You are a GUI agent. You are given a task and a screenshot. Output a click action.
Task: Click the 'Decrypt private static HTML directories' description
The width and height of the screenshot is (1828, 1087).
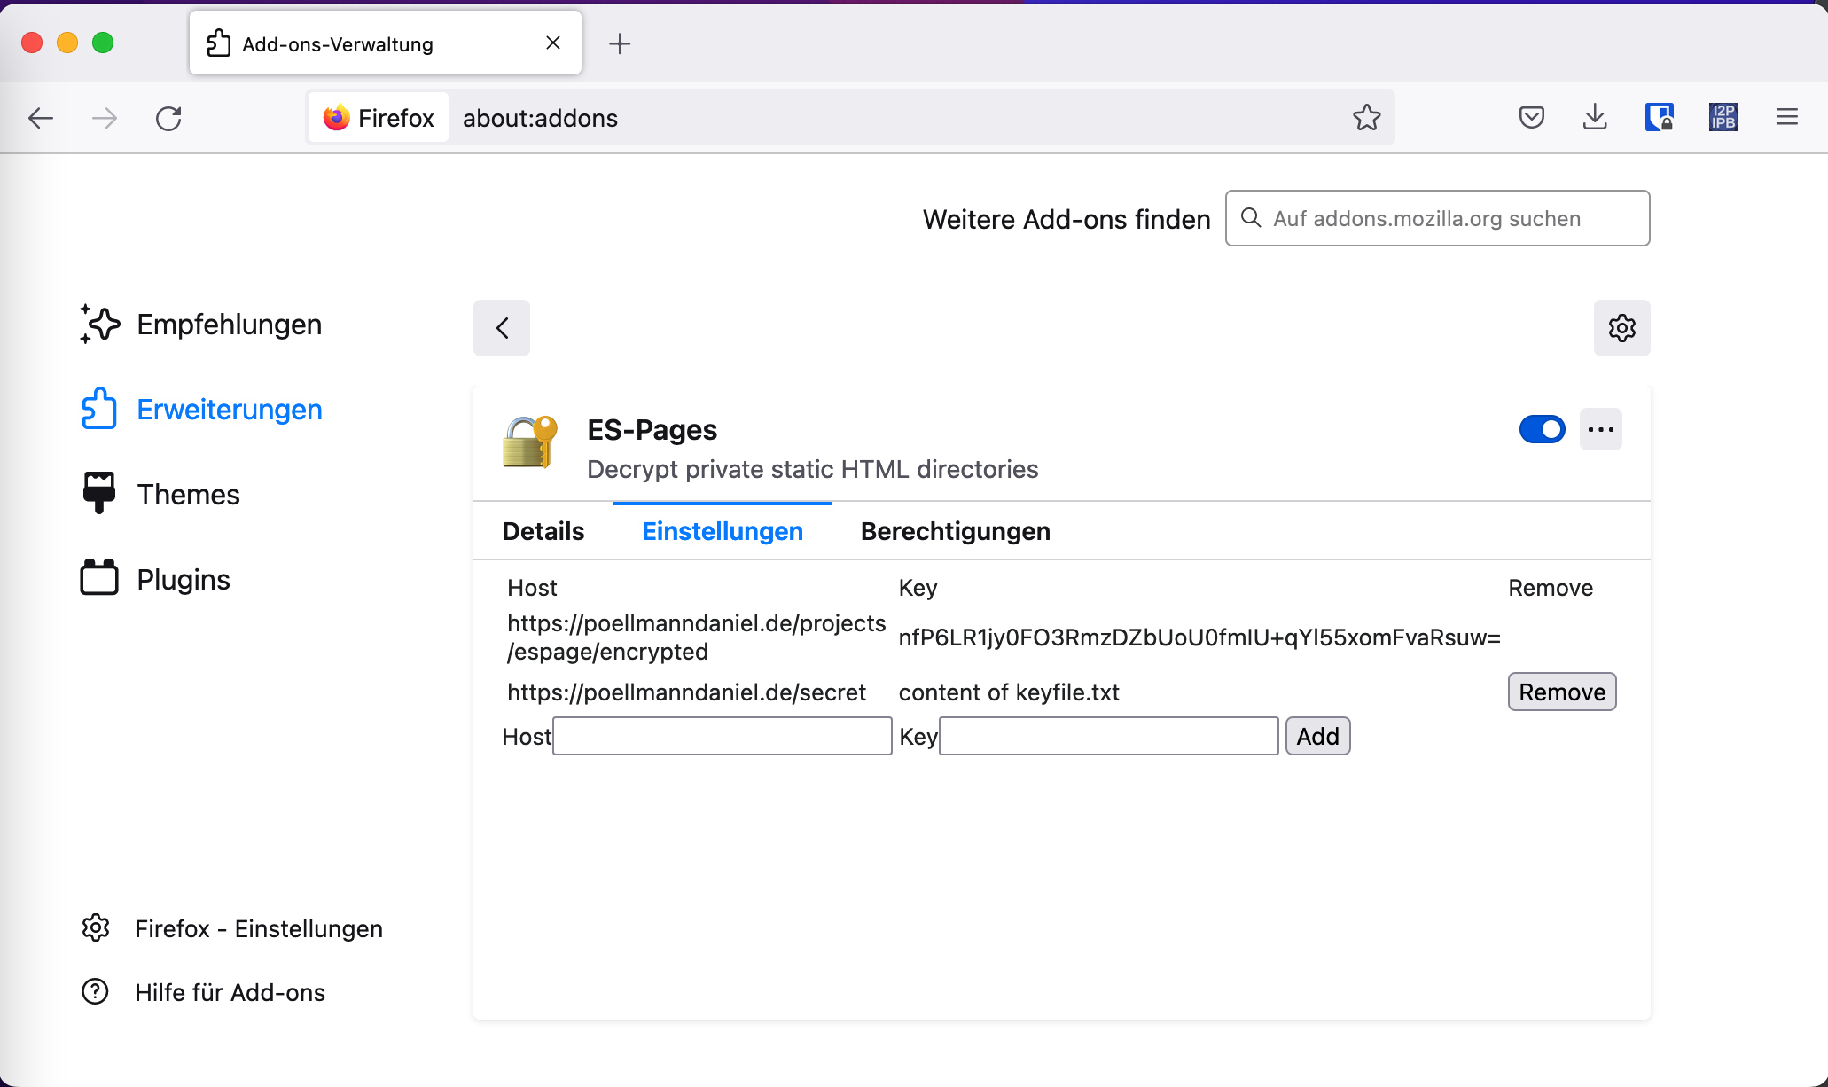[x=813, y=469]
